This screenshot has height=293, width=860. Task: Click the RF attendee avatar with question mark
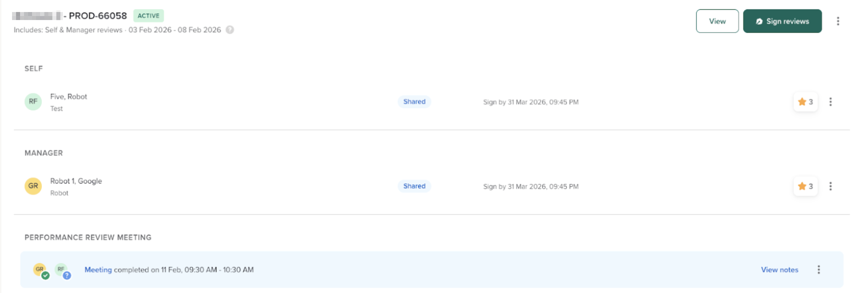click(x=62, y=270)
